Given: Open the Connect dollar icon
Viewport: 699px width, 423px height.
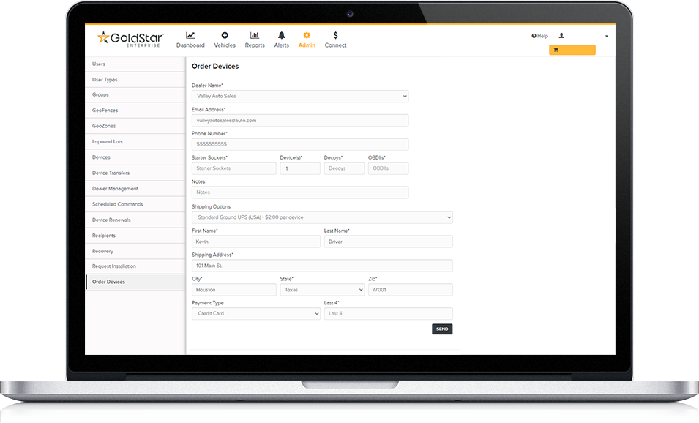Looking at the screenshot, I should pyautogui.click(x=335, y=35).
